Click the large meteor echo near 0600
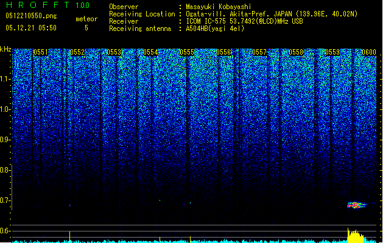Image resolution: width=383 pixels, height=243 pixels. click(357, 205)
